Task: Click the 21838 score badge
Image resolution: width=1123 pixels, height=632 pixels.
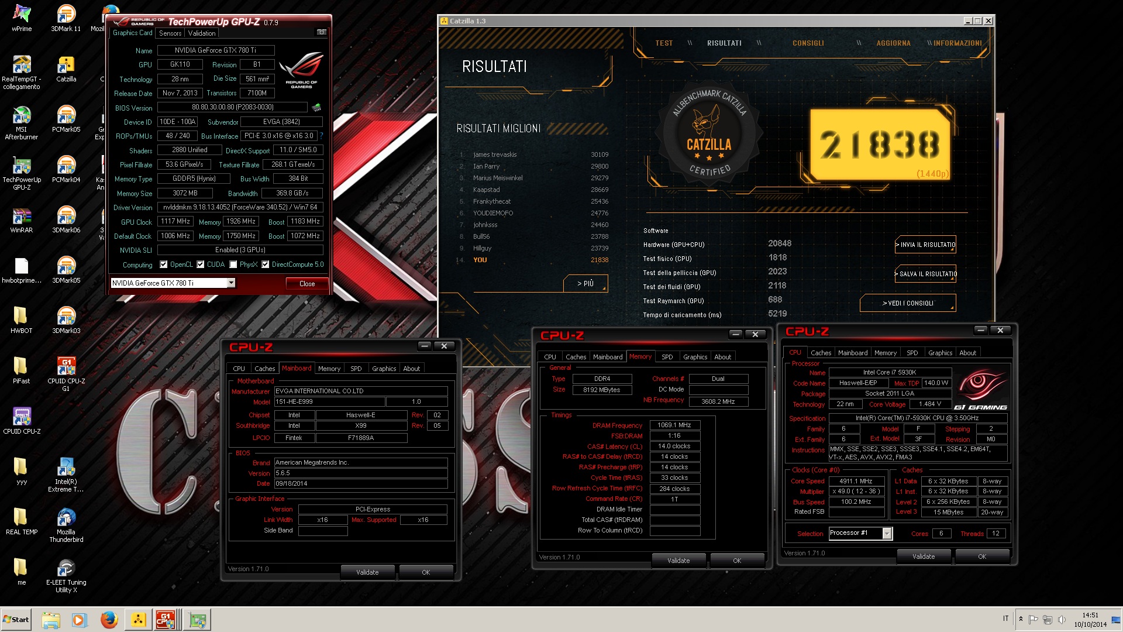Action: coord(880,145)
